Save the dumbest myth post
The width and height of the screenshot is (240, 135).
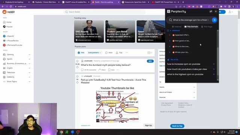pos(111,70)
